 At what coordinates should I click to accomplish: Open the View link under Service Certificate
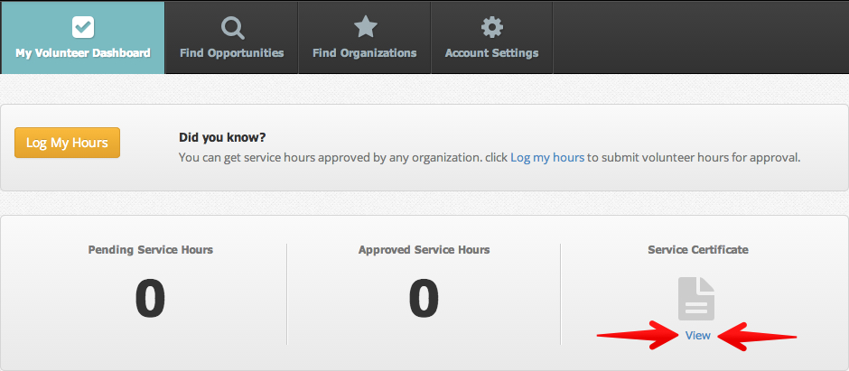tap(698, 335)
